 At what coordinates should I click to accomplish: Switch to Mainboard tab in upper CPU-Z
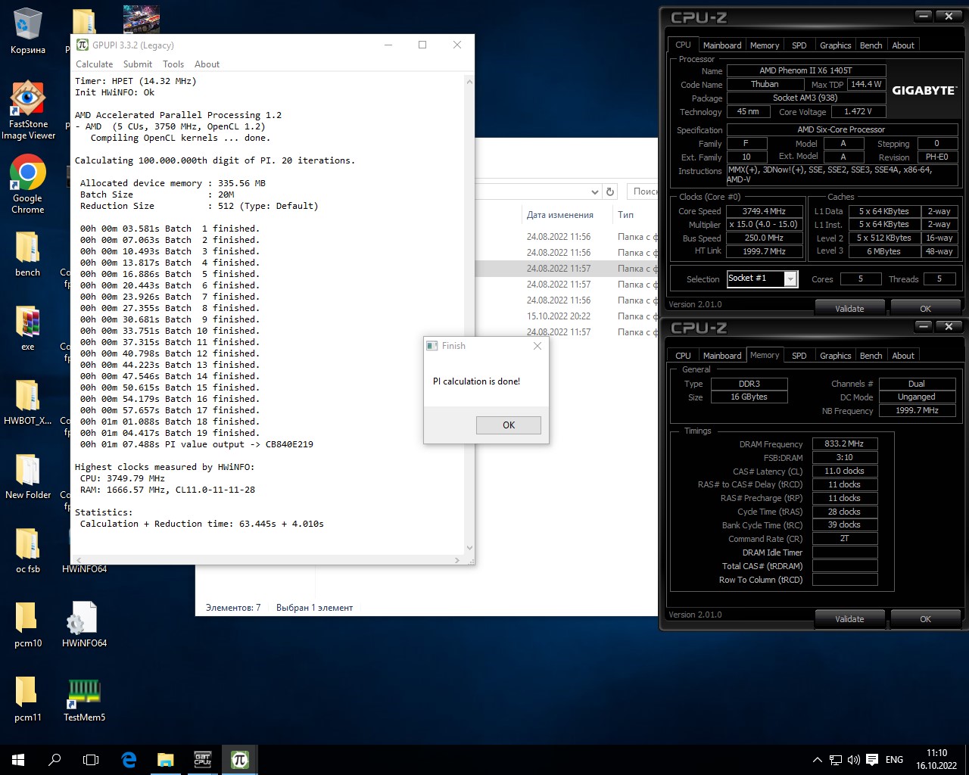722,45
